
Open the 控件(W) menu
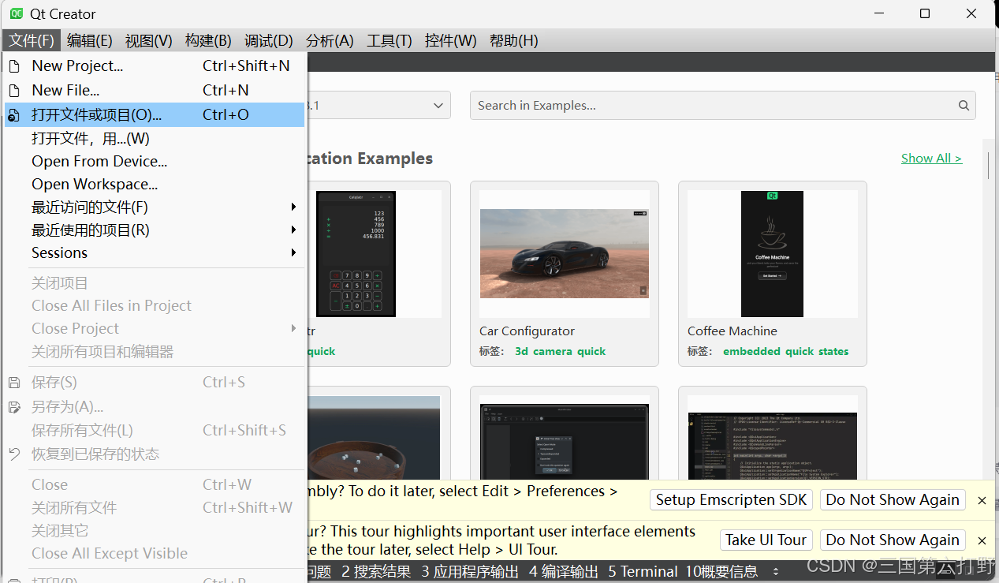click(x=450, y=41)
